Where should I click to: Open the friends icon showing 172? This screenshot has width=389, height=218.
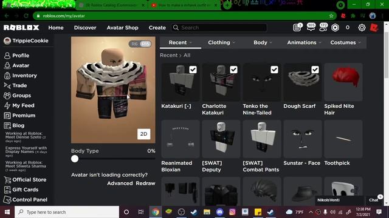[323, 27]
